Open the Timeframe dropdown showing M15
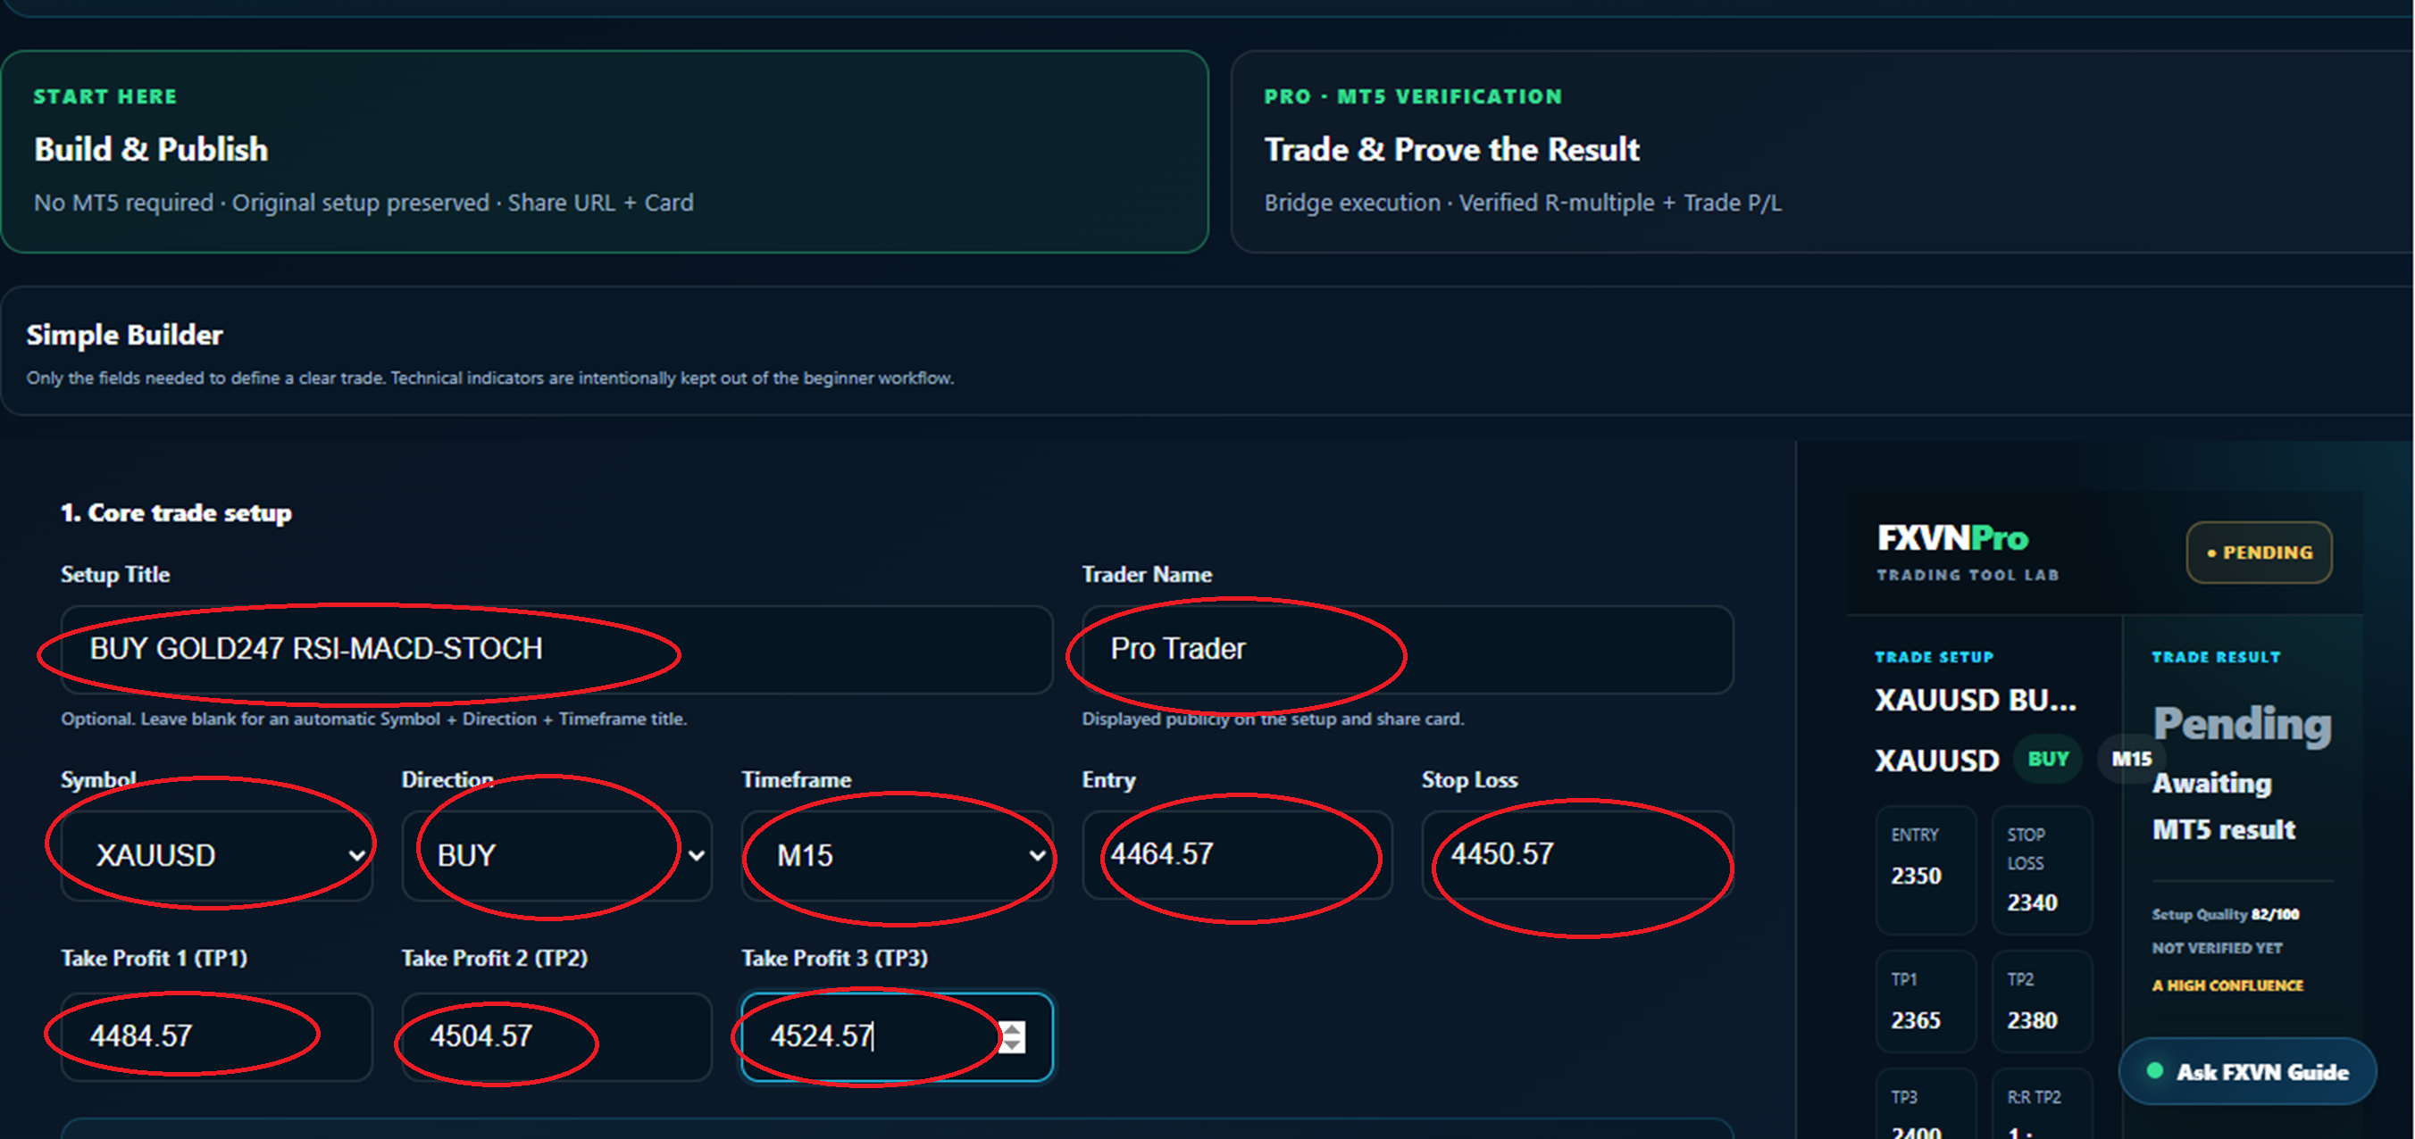The height and width of the screenshot is (1139, 2415). (898, 855)
